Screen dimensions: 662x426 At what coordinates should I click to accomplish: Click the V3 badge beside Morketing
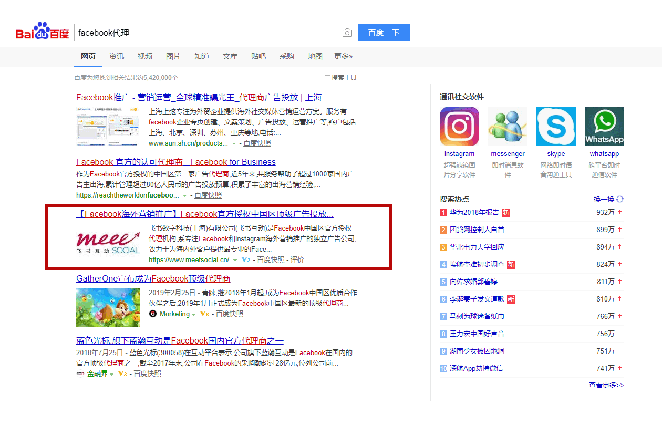205,314
